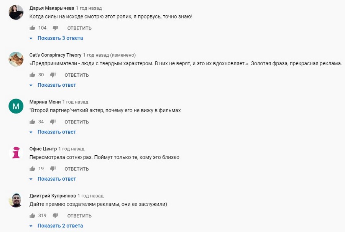Viewport: 345px width, 232px height.
Task: Toggle the like on Марина Мени's comment
Action: point(32,122)
